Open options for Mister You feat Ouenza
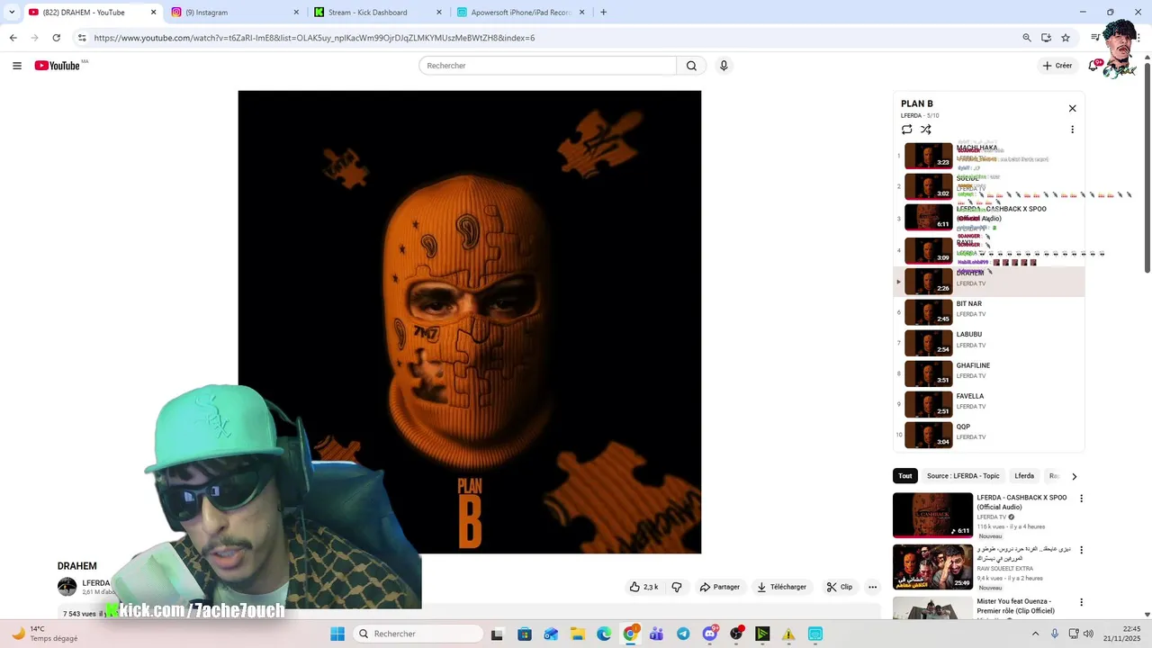 point(1081,602)
